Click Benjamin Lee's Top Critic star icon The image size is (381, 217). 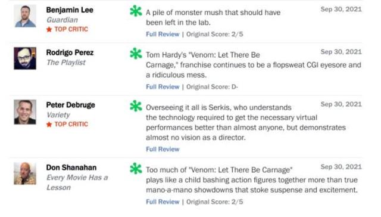(49, 29)
